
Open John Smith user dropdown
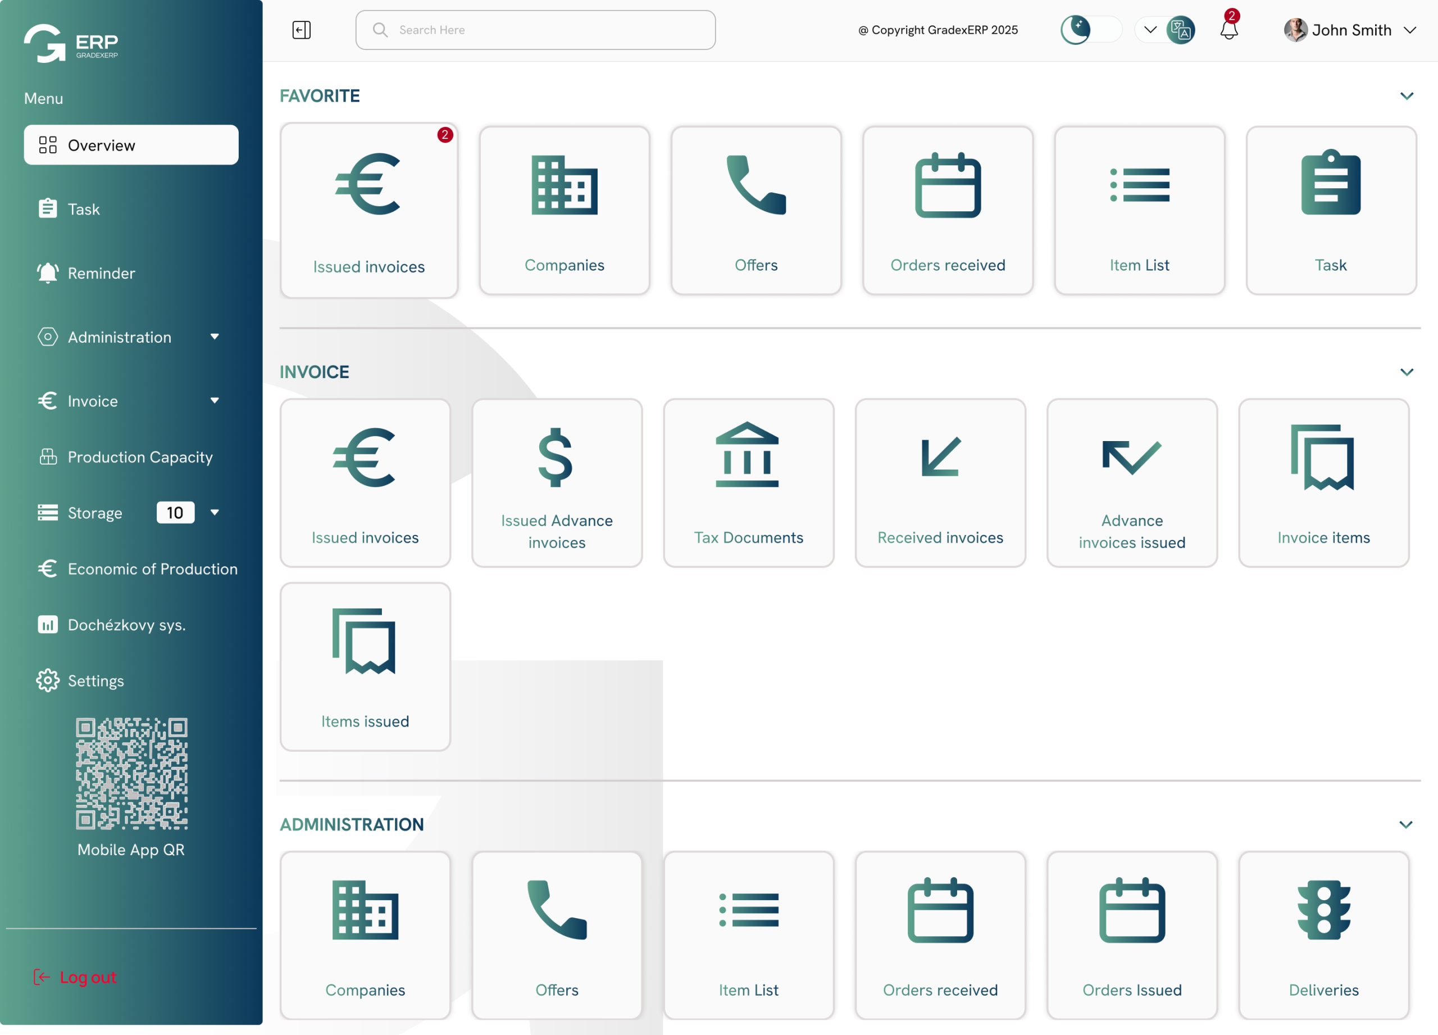pyautogui.click(x=1409, y=30)
